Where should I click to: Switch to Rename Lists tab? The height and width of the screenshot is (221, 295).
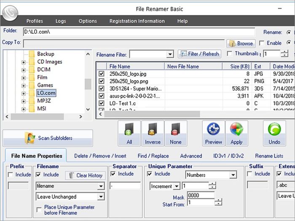pyautogui.click(x=269, y=156)
